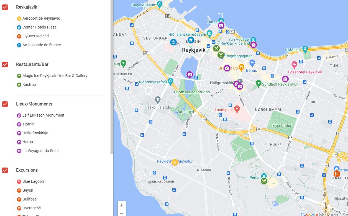Viewport: 348px width, 216px height.
Task: Open Leif Eriksson Monument list entry
Action: 43,115
